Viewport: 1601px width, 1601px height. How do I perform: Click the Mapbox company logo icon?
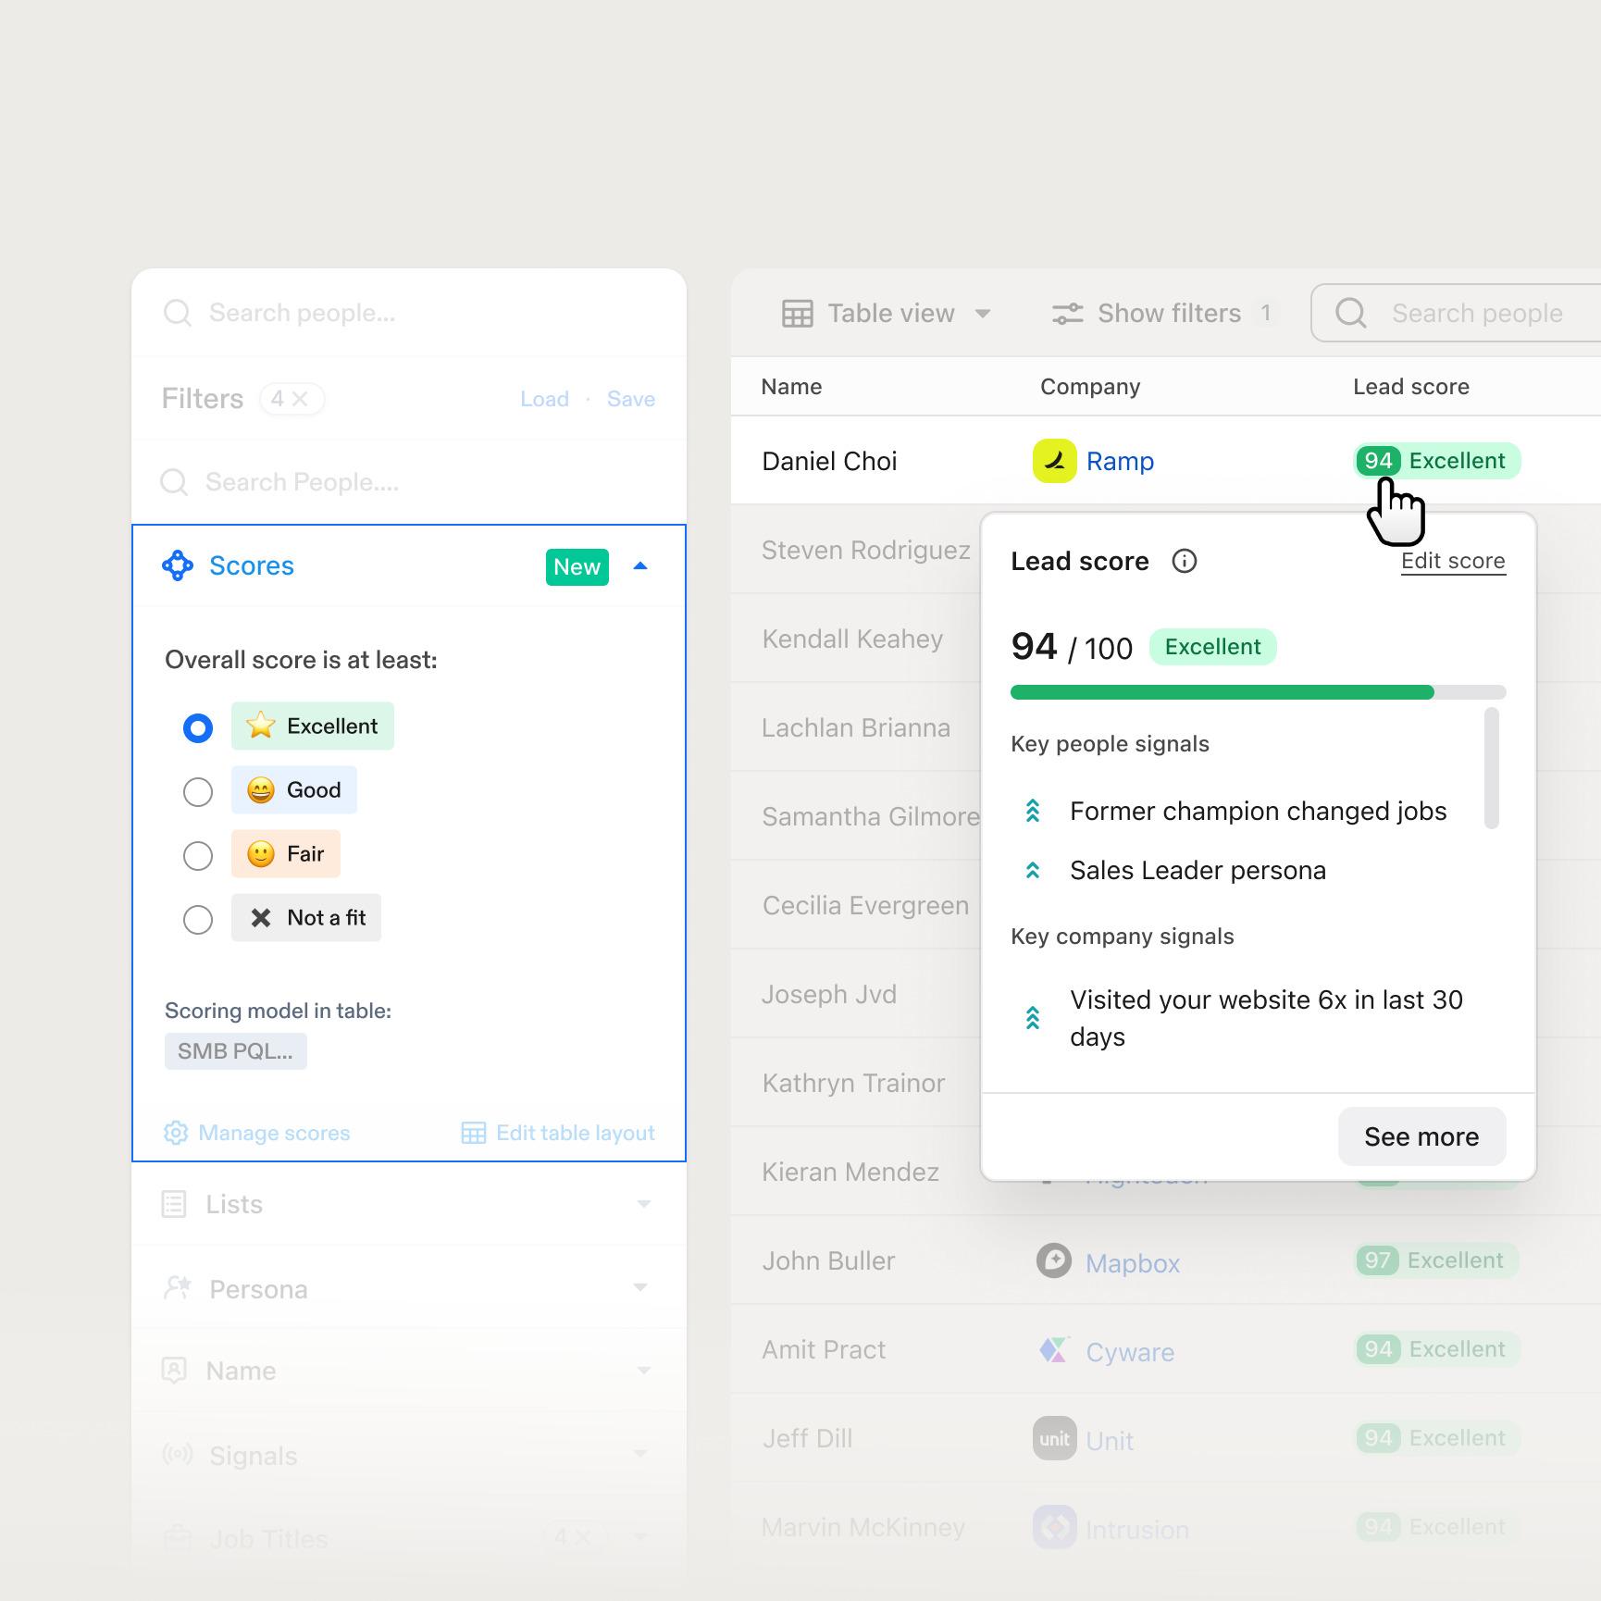point(1053,1260)
